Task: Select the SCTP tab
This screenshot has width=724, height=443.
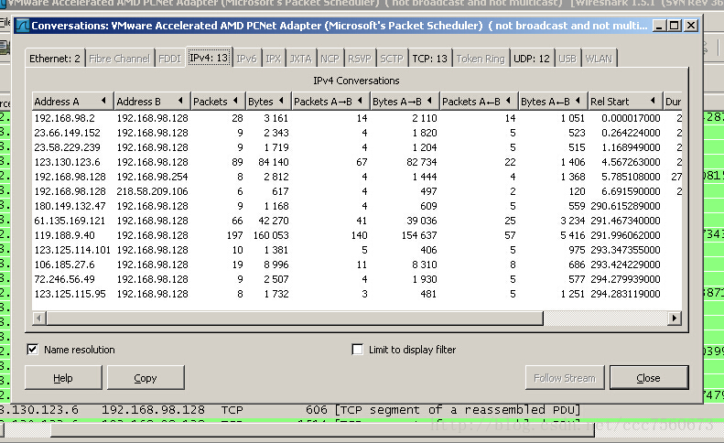Action: [x=392, y=59]
